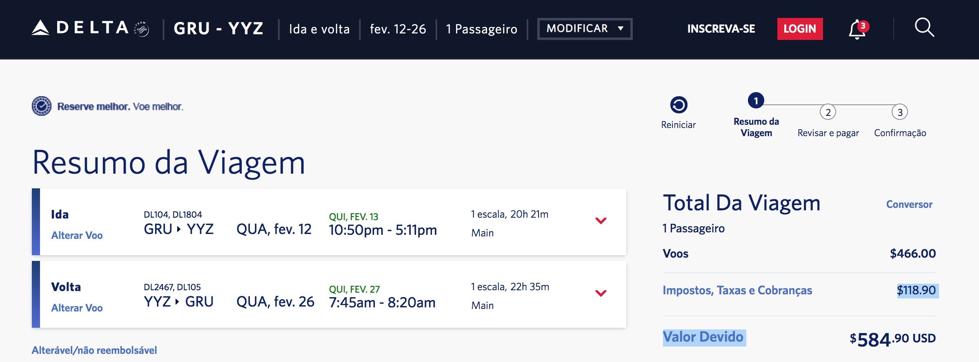Click INSCREVA-SE sign-up link

(721, 29)
